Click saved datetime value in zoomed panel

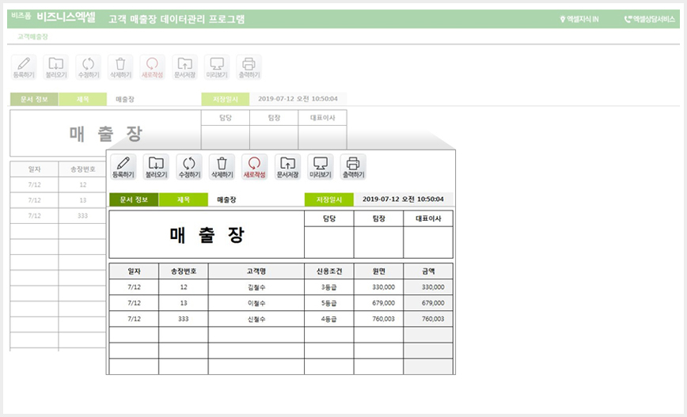point(403,199)
